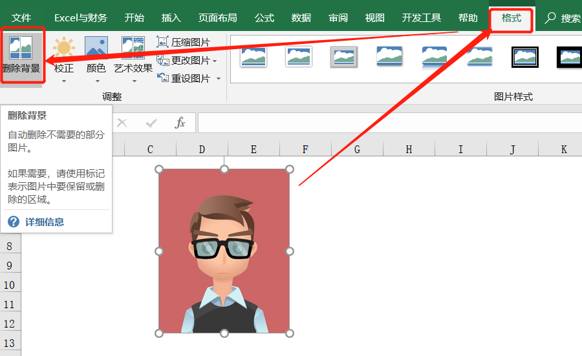Click the picture's bottom-left resize handle
Viewport: 582px width, 356px height.
(x=159, y=333)
